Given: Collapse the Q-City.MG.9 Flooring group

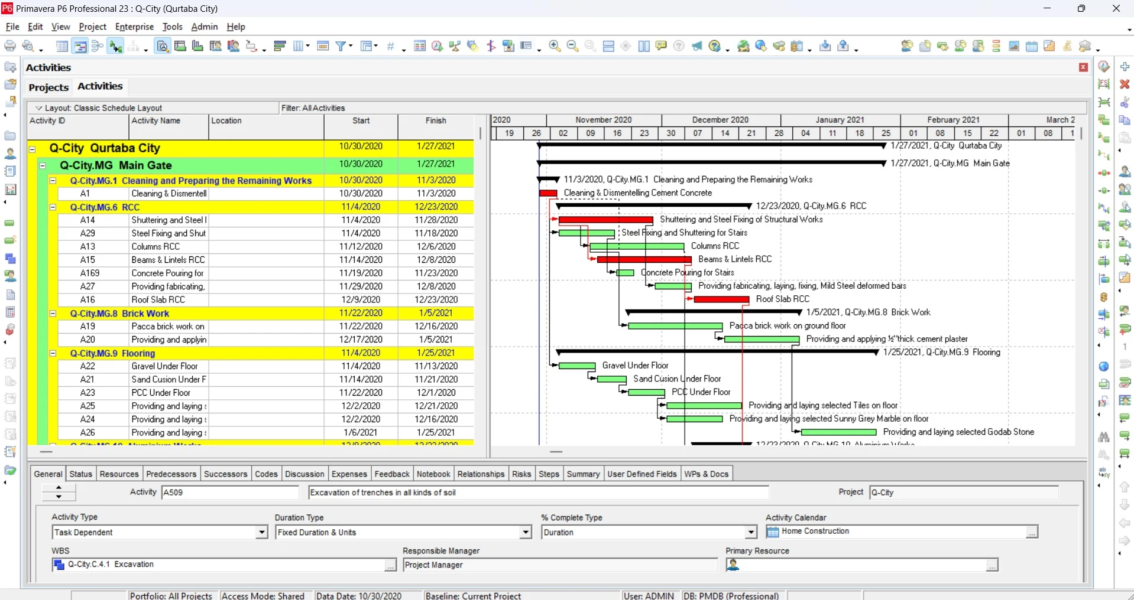Looking at the screenshot, I should [x=53, y=353].
